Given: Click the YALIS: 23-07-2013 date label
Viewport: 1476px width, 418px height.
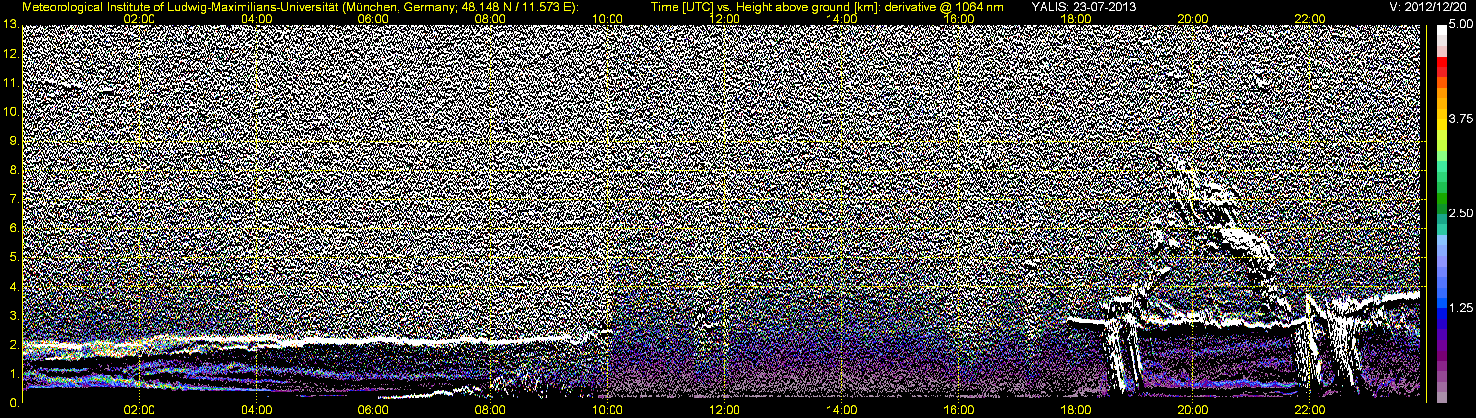Looking at the screenshot, I should click(x=1083, y=7).
